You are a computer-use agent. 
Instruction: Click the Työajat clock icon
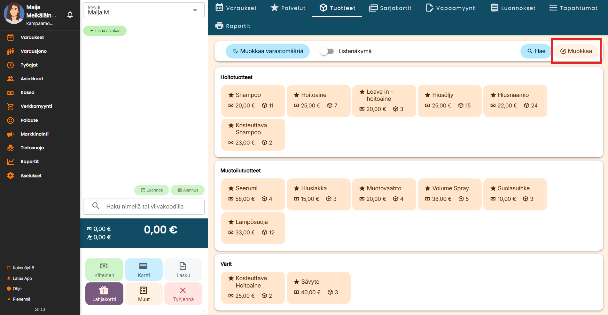click(x=11, y=65)
